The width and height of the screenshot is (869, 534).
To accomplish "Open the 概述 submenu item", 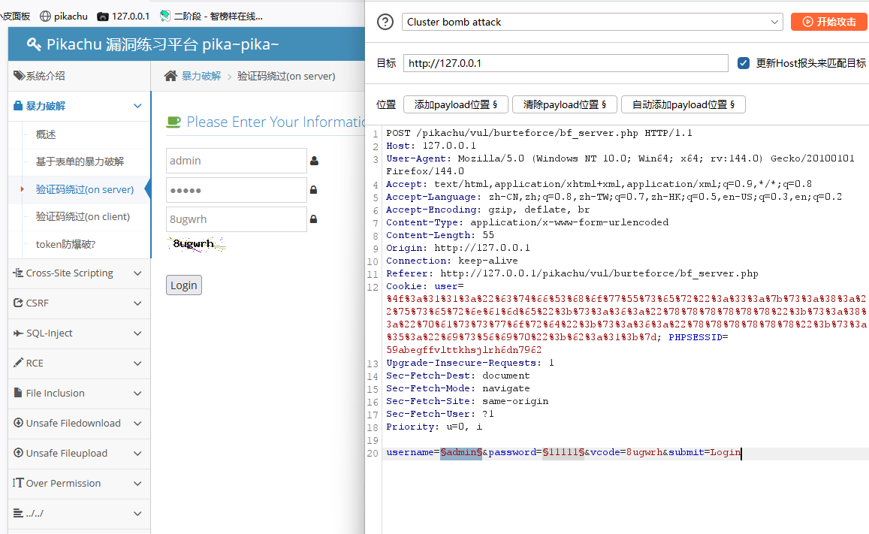I will point(46,134).
